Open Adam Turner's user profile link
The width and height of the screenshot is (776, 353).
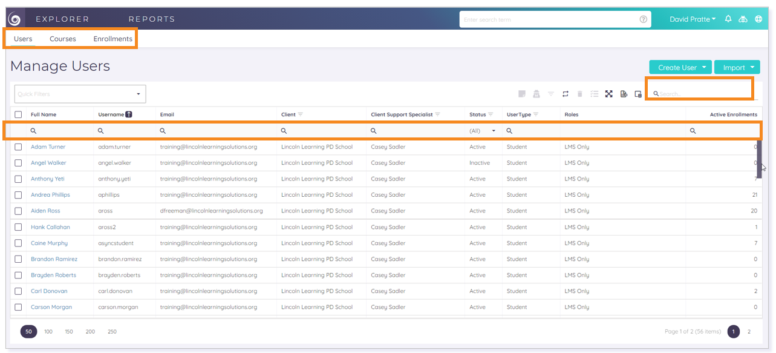click(x=48, y=147)
